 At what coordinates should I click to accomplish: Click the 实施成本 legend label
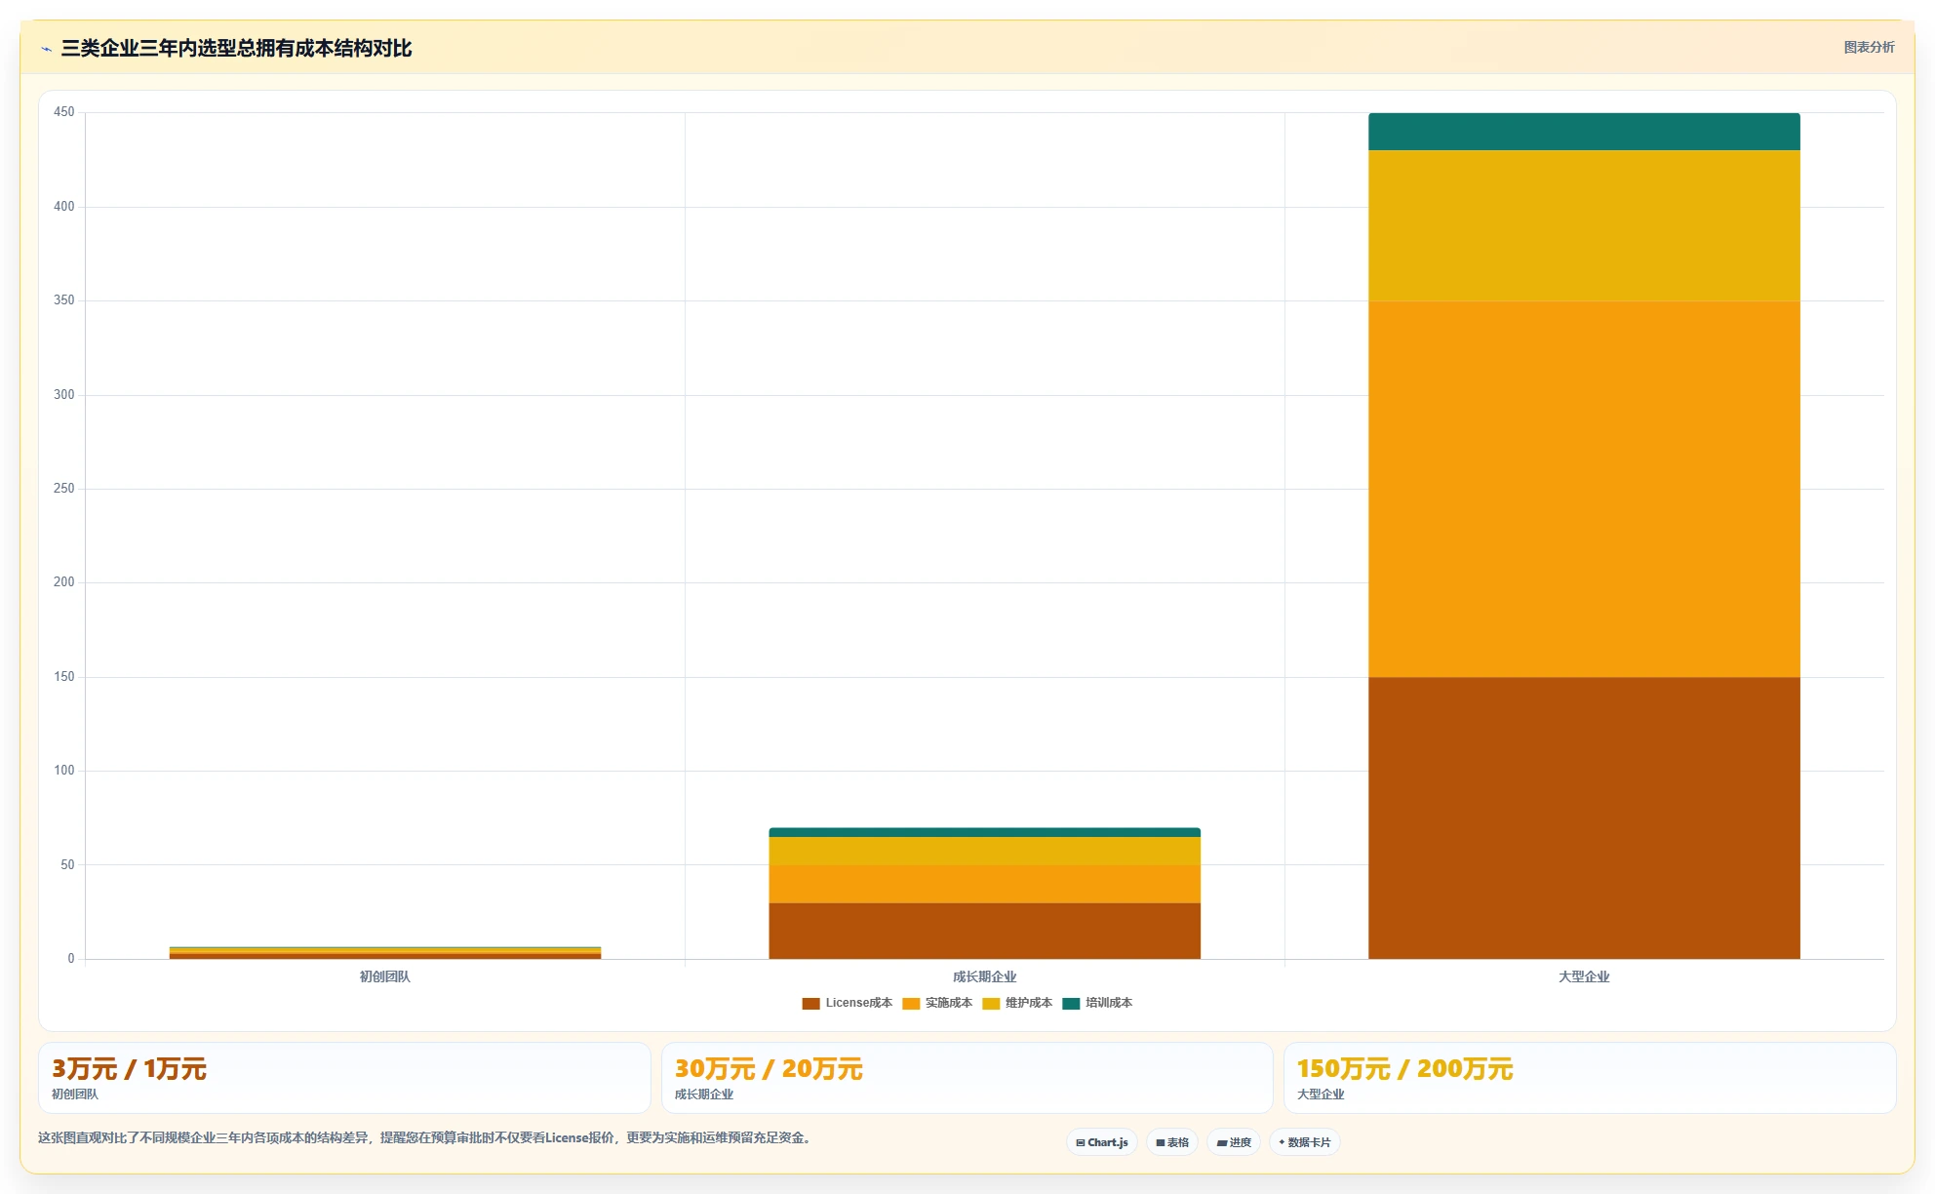[949, 1003]
